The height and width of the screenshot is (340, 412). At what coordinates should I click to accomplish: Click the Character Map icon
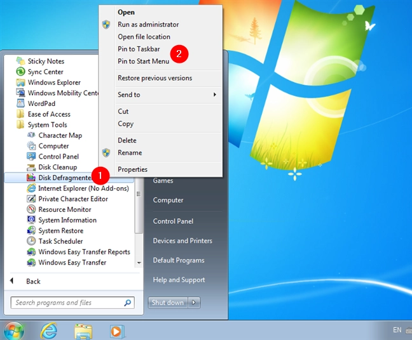click(31, 135)
